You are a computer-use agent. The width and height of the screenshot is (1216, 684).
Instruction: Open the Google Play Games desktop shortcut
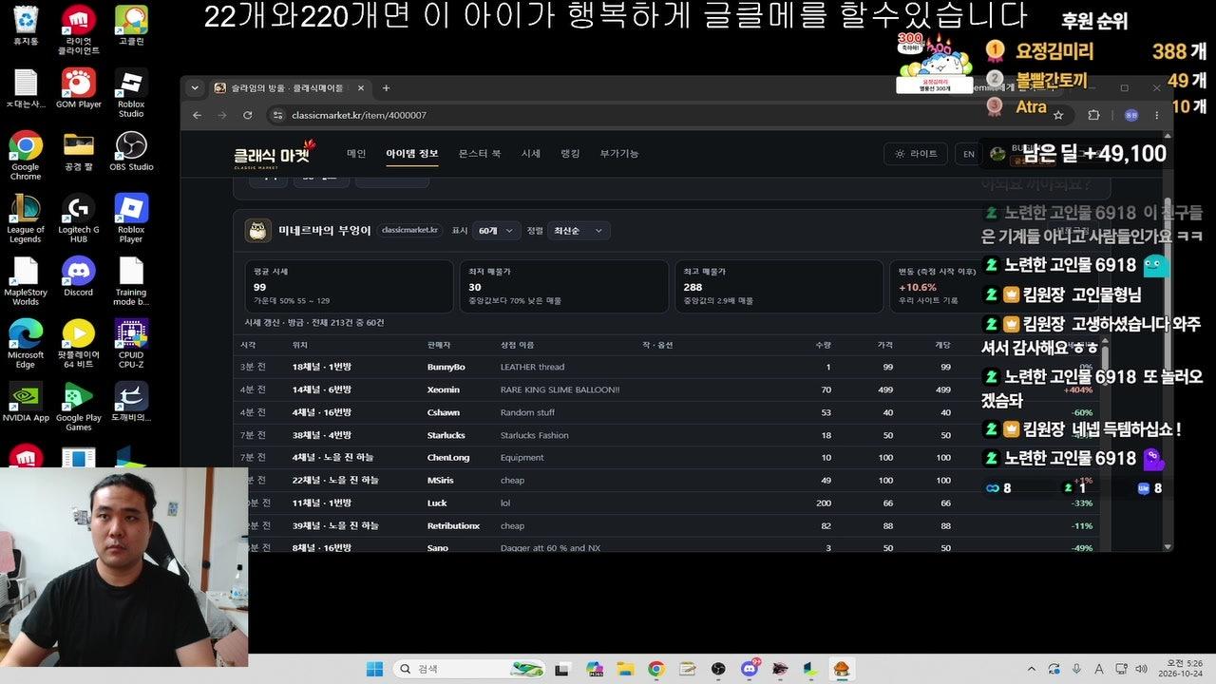coord(78,407)
